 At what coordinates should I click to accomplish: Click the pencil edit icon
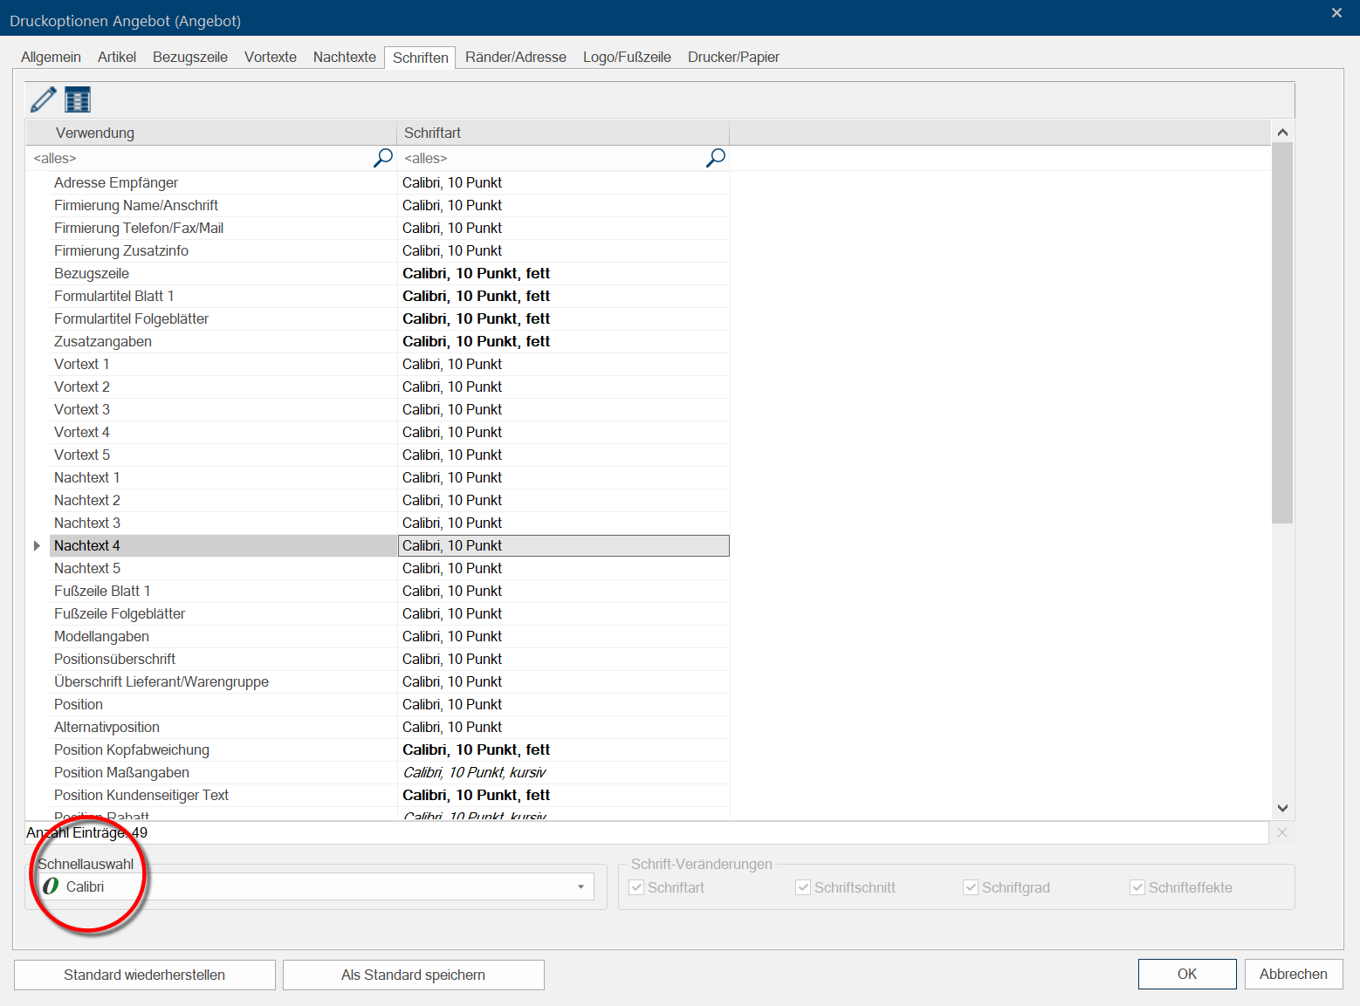click(43, 99)
